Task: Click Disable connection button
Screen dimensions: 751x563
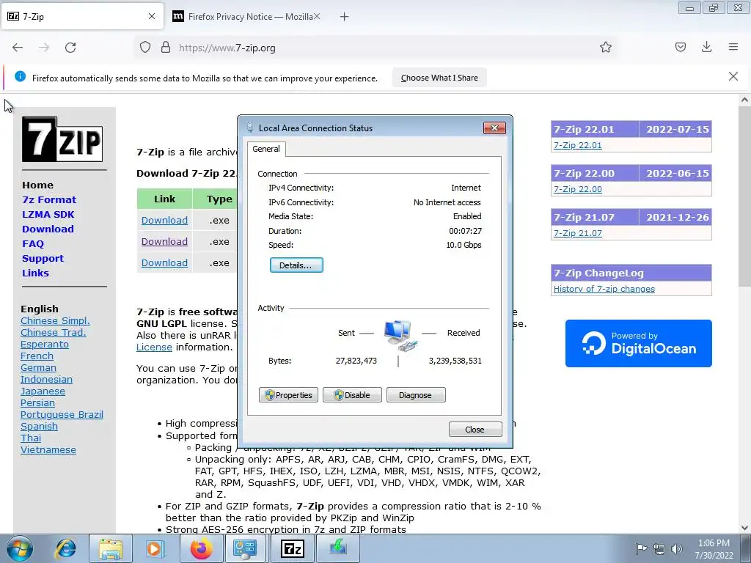Action: pyautogui.click(x=352, y=395)
